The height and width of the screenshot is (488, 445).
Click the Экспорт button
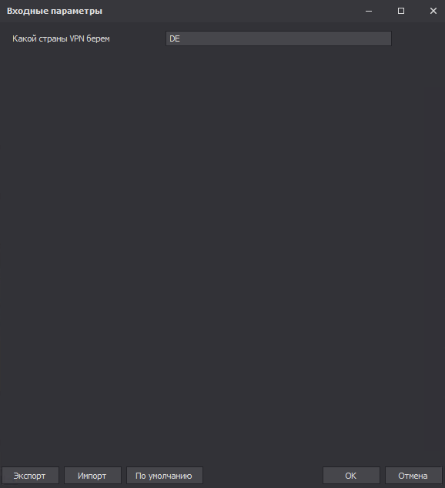(x=30, y=476)
